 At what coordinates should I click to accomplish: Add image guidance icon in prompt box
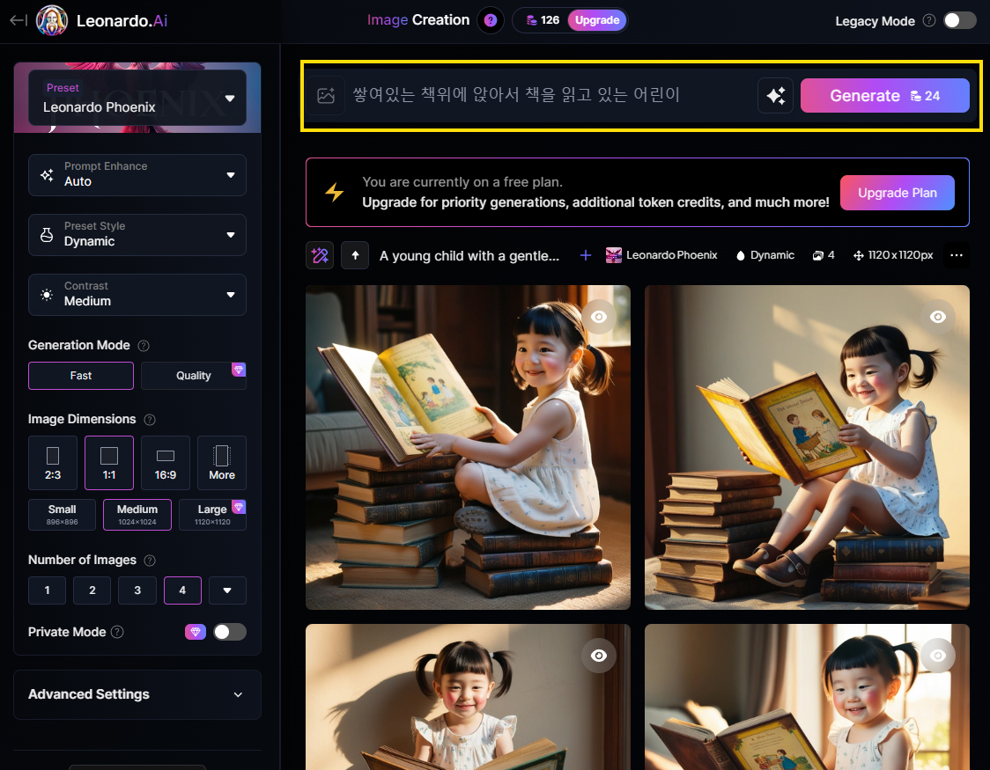click(326, 96)
